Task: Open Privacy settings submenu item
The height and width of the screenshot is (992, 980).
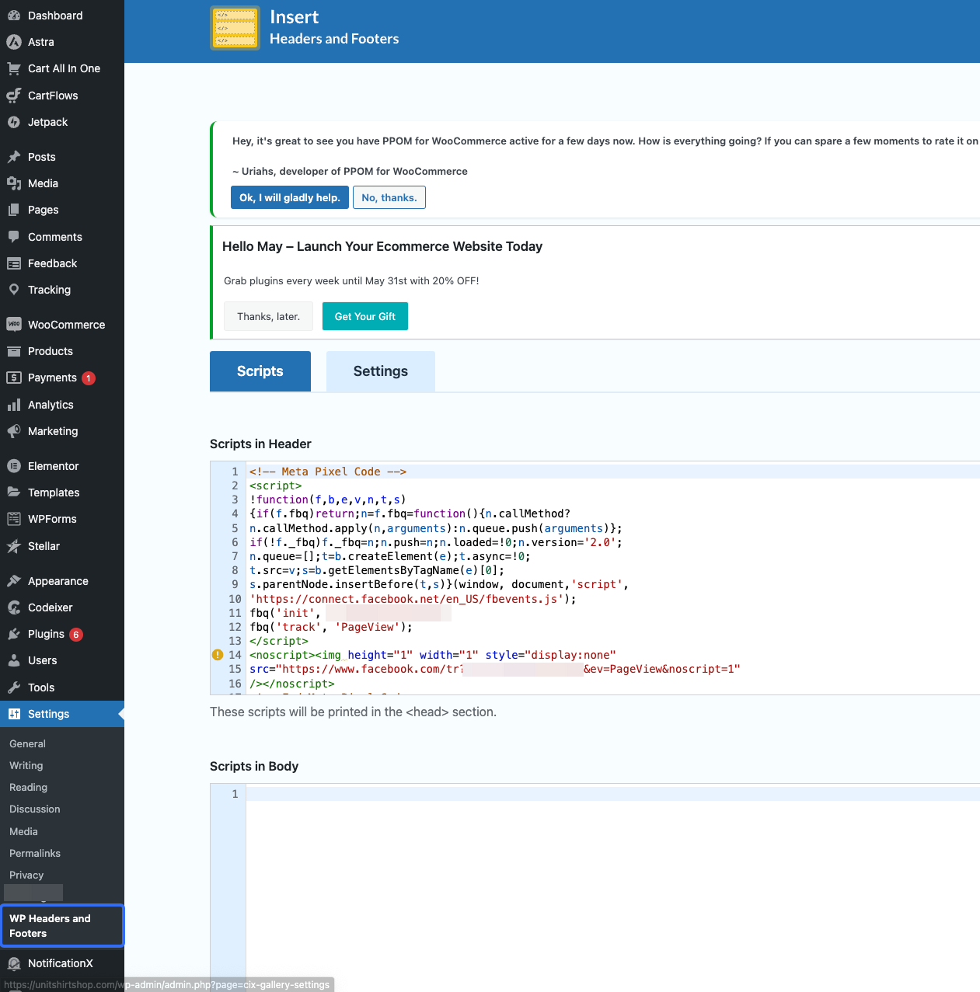Action: coord(26,875)
